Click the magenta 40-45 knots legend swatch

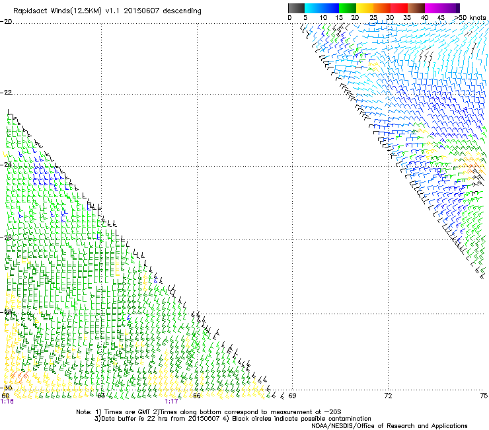pyautogui.click(x=433, y=8)
